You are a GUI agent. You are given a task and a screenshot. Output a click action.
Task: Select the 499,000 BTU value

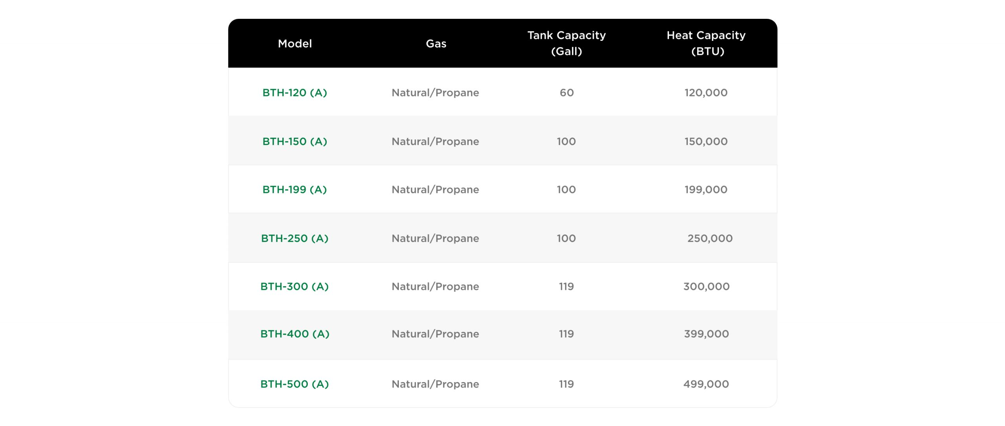coord(706,384)
